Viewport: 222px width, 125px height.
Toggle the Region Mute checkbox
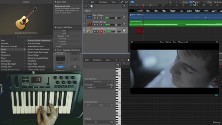[68, 31]
